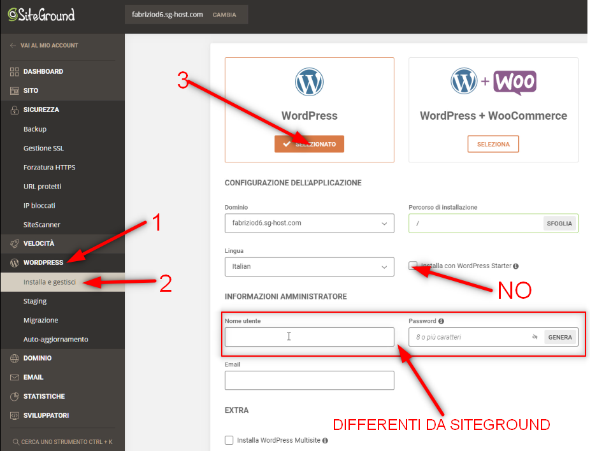590x451 pixels.
Task: Click the WordPress sidebar icon
Action: (14, 262)
